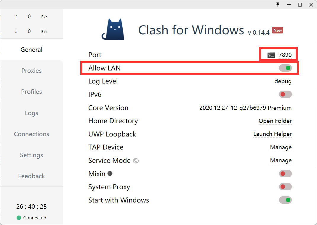
Task: Switch to the Profiles tab
Action: (x=31, y=92)
